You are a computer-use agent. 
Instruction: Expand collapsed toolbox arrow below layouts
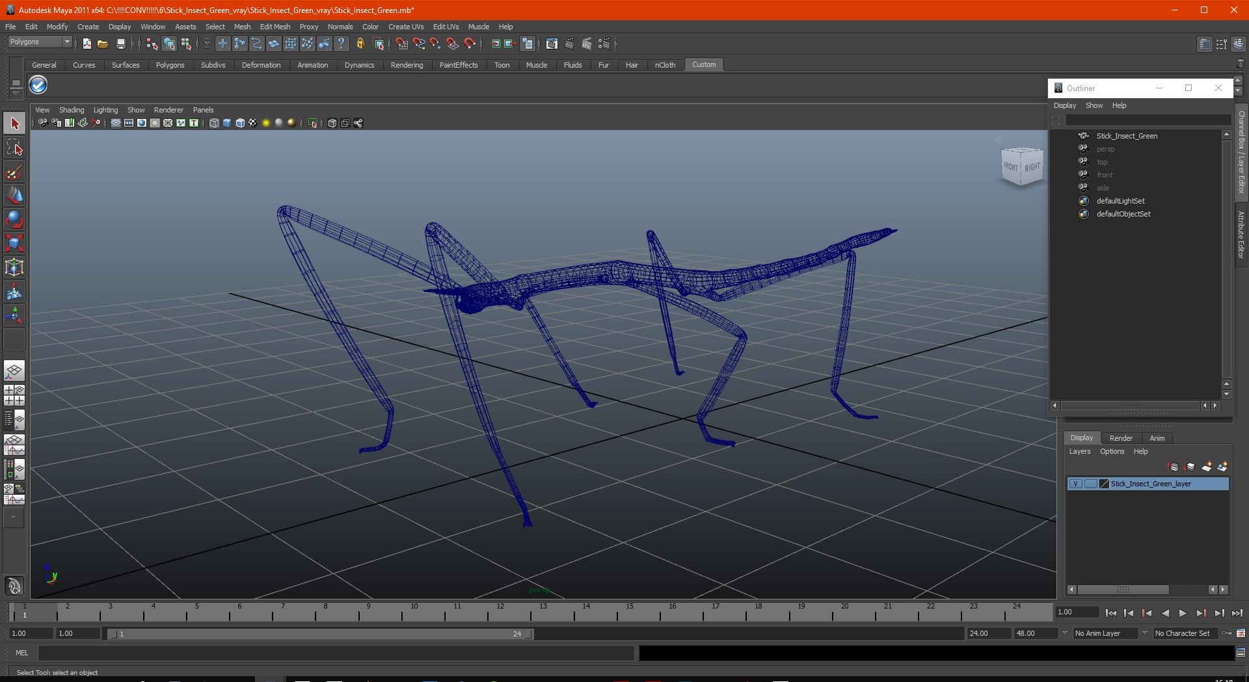[14, 518]
